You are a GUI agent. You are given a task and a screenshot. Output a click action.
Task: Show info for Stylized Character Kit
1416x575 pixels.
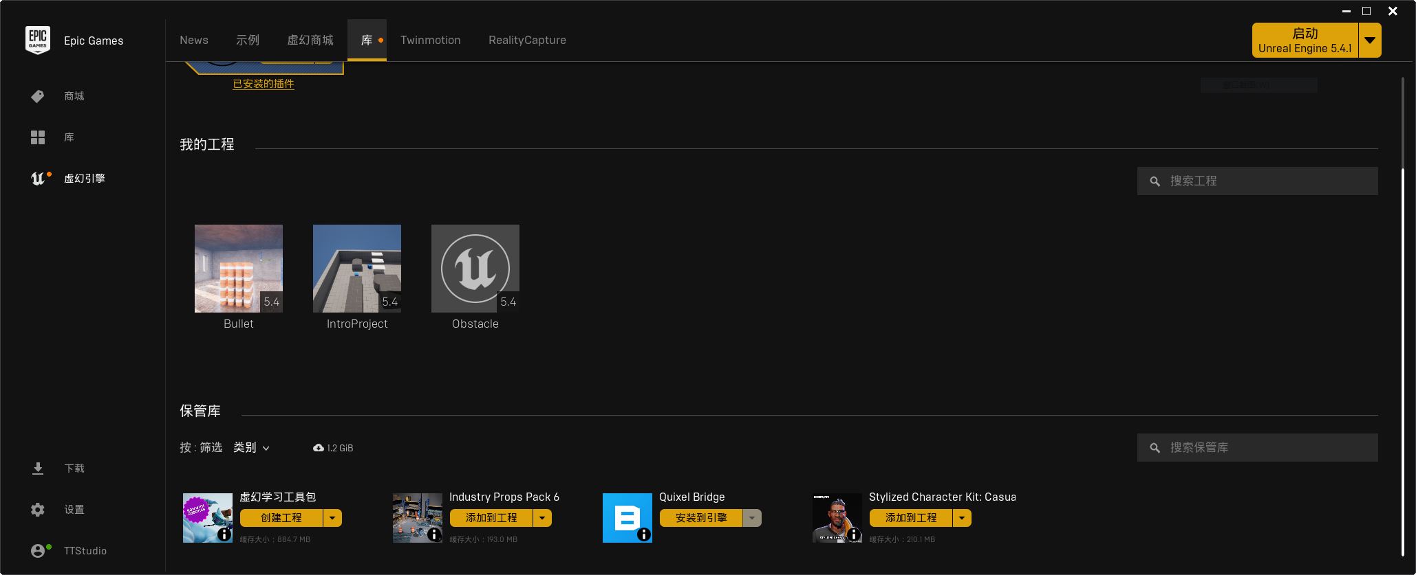coord(854,534)
